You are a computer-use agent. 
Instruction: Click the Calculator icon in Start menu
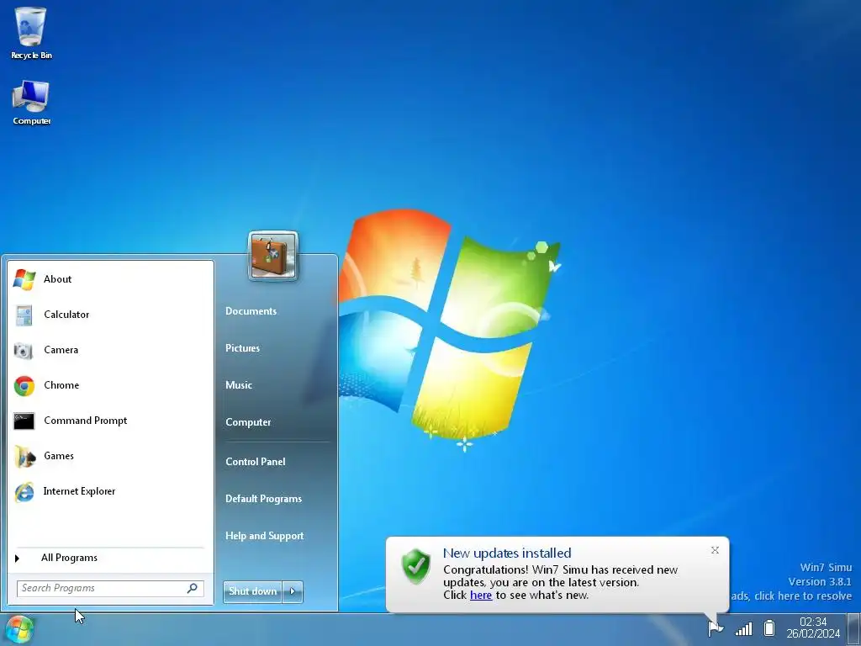24,315
